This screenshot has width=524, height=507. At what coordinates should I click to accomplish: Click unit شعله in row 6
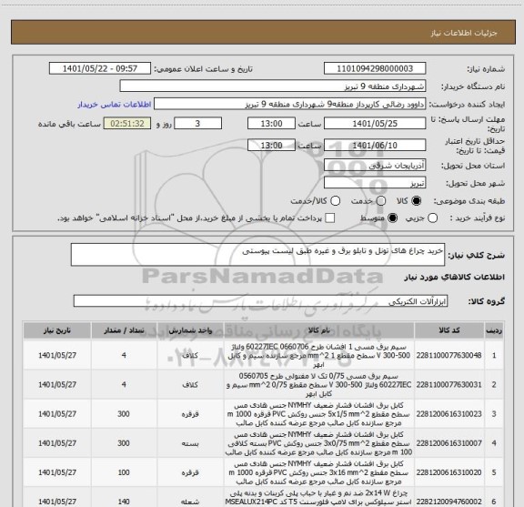click(190, 502)
